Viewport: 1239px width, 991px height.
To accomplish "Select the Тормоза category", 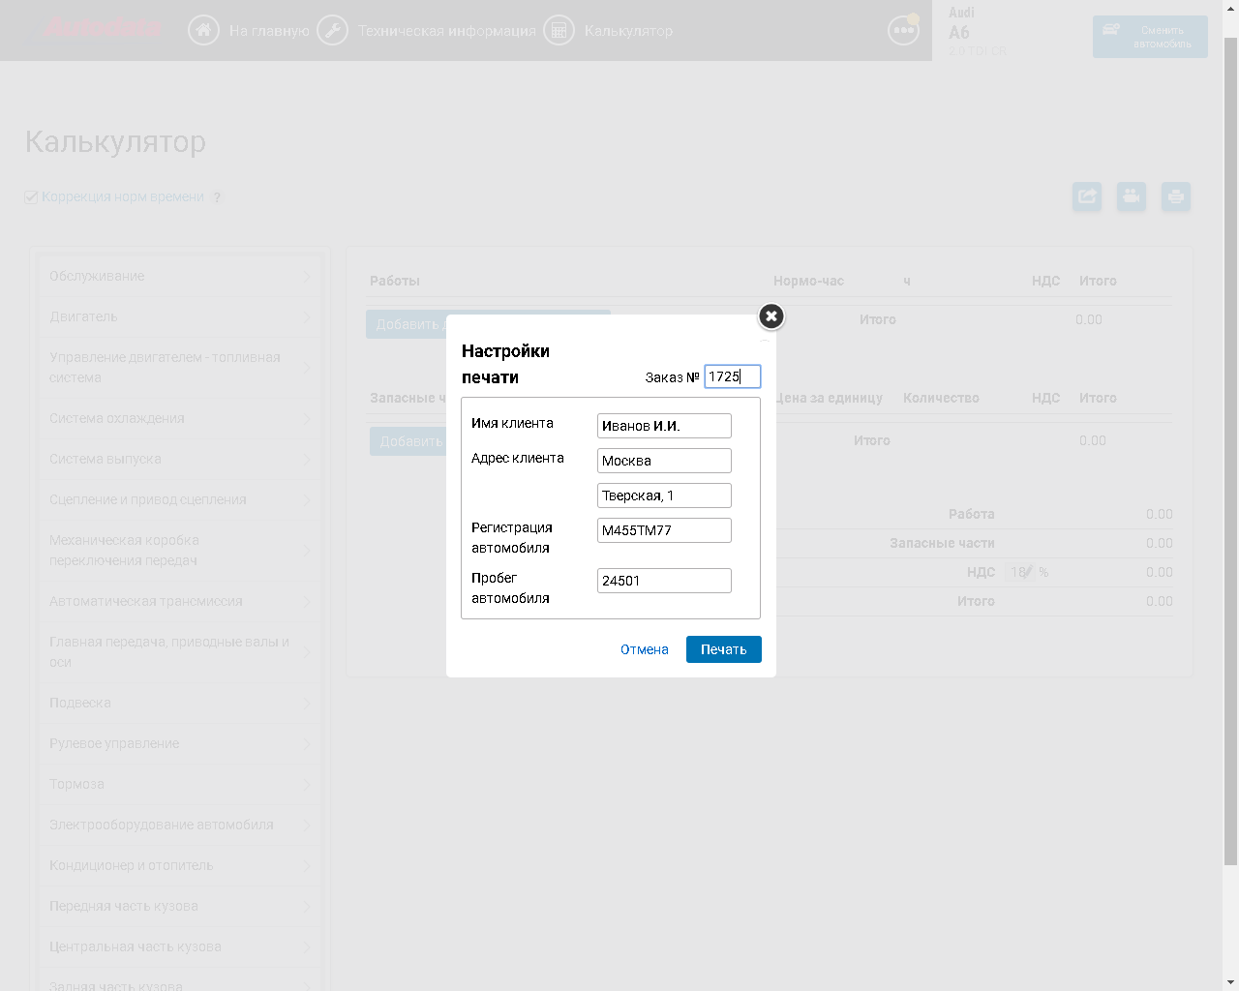I will tap(179, 784).
